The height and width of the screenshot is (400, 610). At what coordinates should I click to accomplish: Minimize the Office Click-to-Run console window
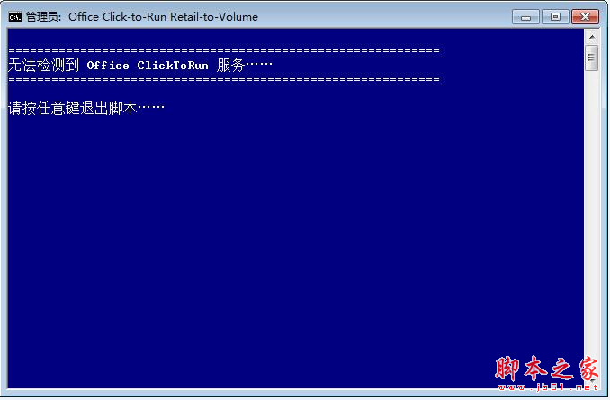click(x=525, y=17)
